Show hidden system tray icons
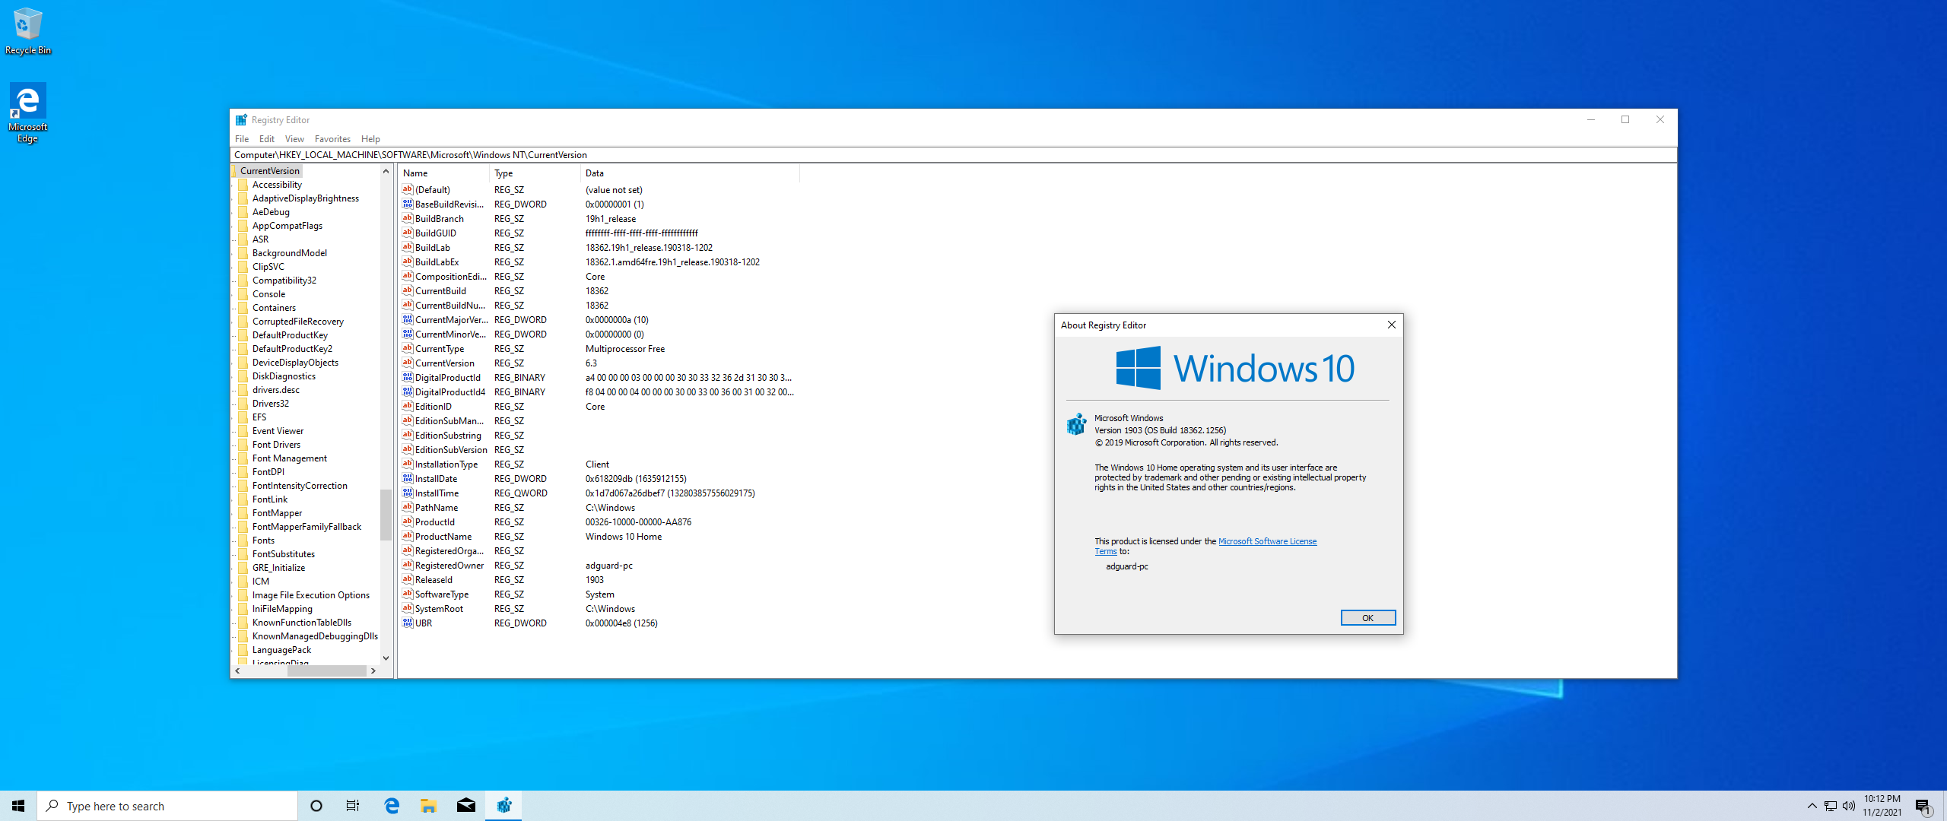 1812,806
